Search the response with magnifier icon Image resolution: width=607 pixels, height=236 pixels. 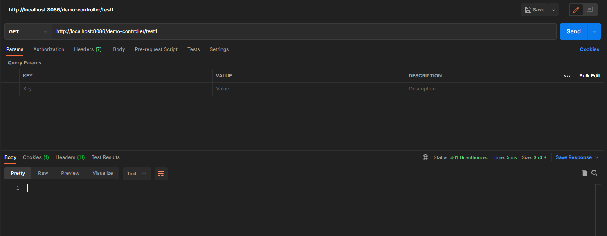594,173
